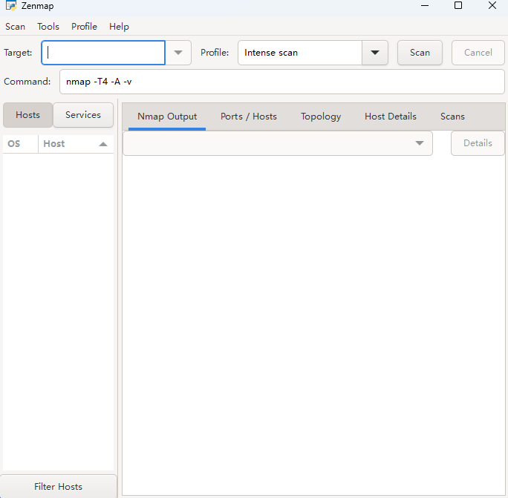Click the Filter Hosts button

click(x=59, y=487)
